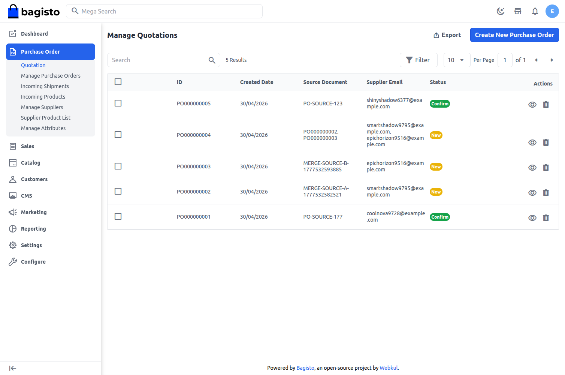Open the notifications bell
565x375 pixels.
[x=535, y=11]
